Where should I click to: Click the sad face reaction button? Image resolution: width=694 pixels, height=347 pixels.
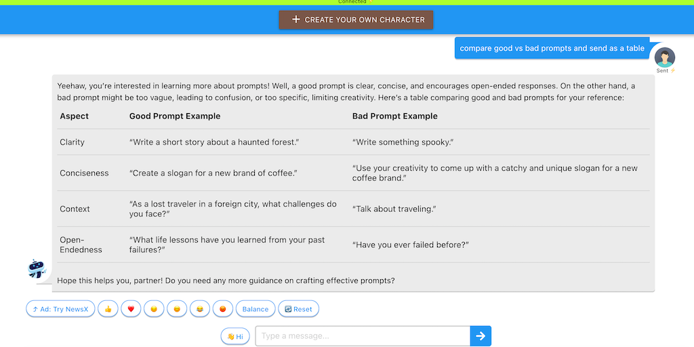pyautogui.click(x=154, y=309)
